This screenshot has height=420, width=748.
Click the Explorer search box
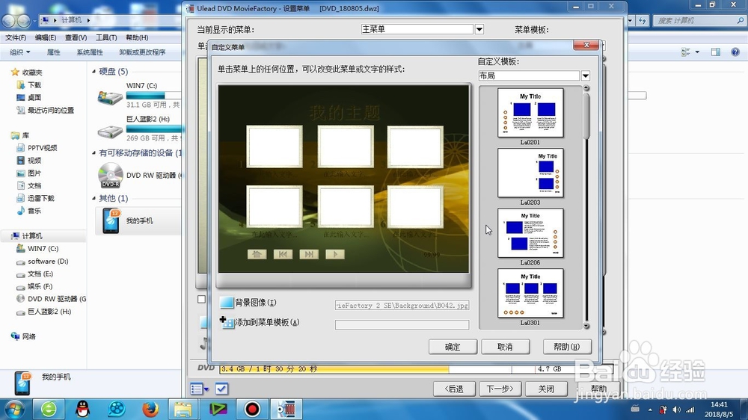[x=699, y=20]
